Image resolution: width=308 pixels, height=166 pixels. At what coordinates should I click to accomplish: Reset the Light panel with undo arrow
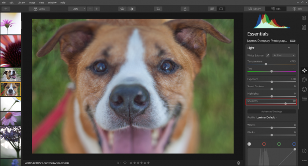(x=289, y=48)
